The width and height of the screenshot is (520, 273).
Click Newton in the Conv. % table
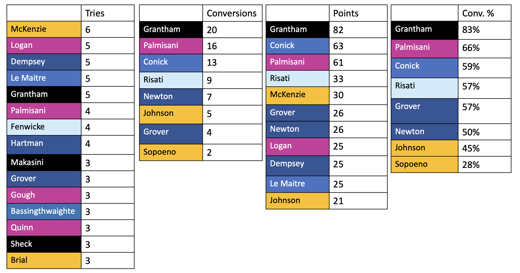pos(424,132)
